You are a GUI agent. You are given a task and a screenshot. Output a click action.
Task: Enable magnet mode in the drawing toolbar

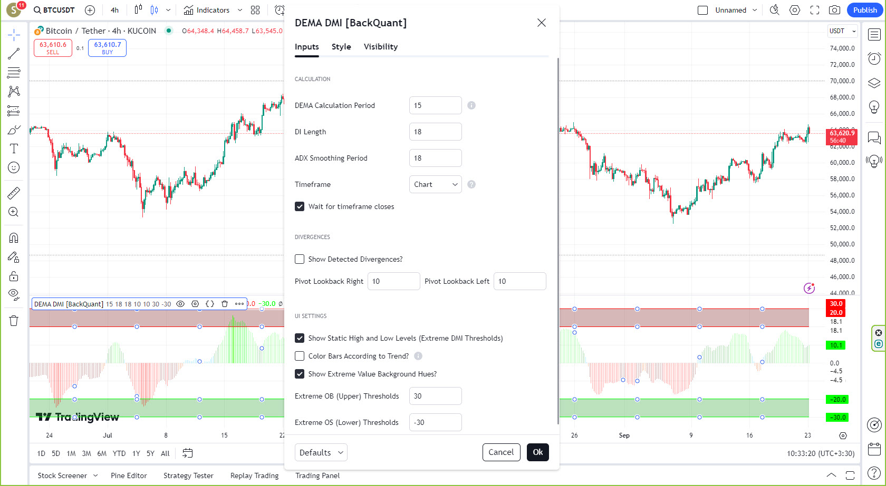[14, 237]
